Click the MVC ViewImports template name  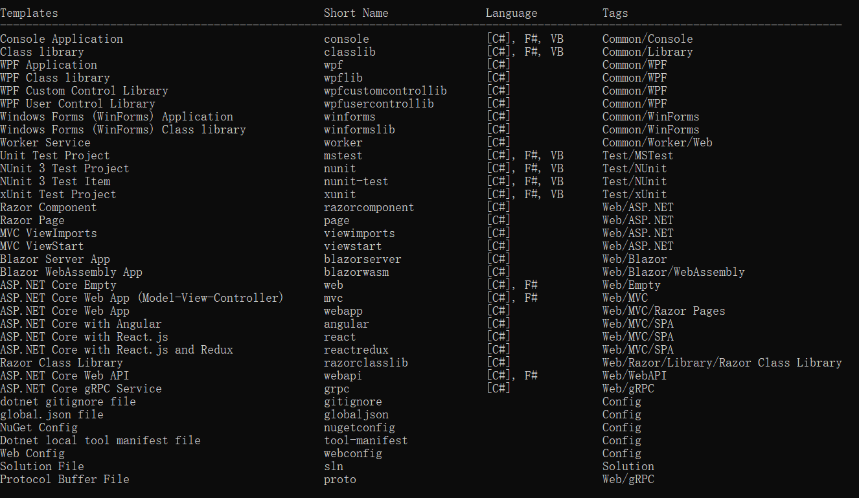point(49,233)
